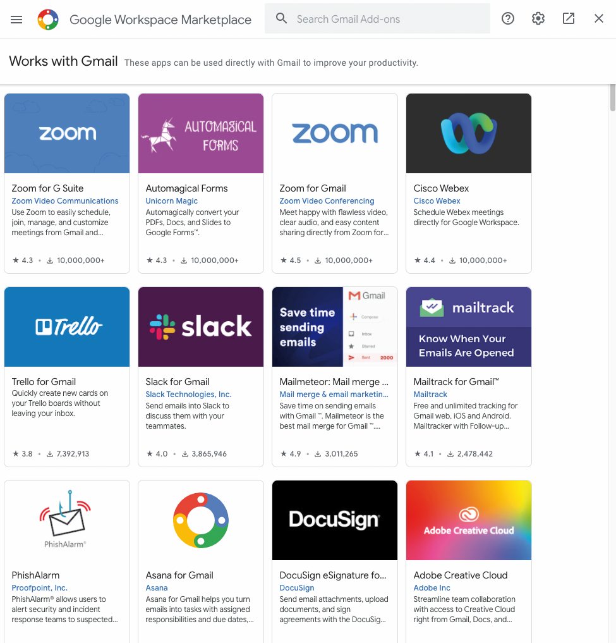Screen dimensions: 616x643
Task: Click the 3,865,946 download count
Action: [x=209, y=454]
